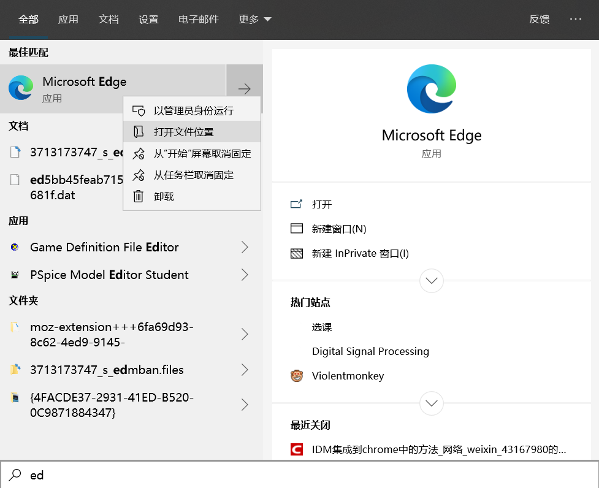
Task: Open the 选课 top site
Action: pyautogui.click(x=322, y=327)
